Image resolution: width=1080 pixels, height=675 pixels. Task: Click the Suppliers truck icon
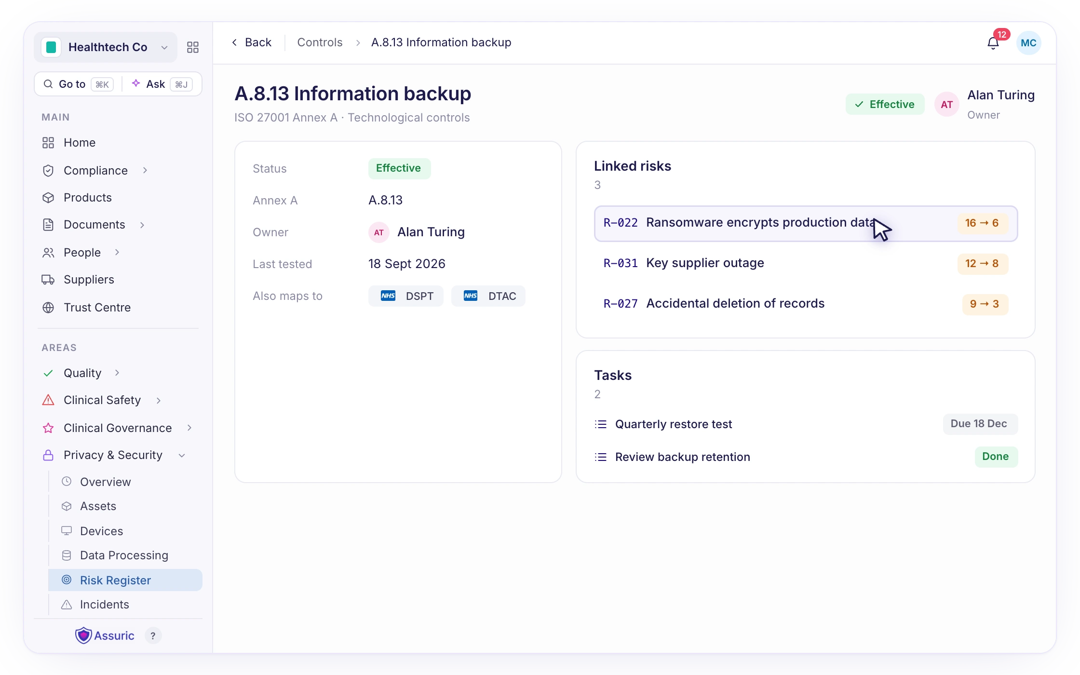click(48, 280)
